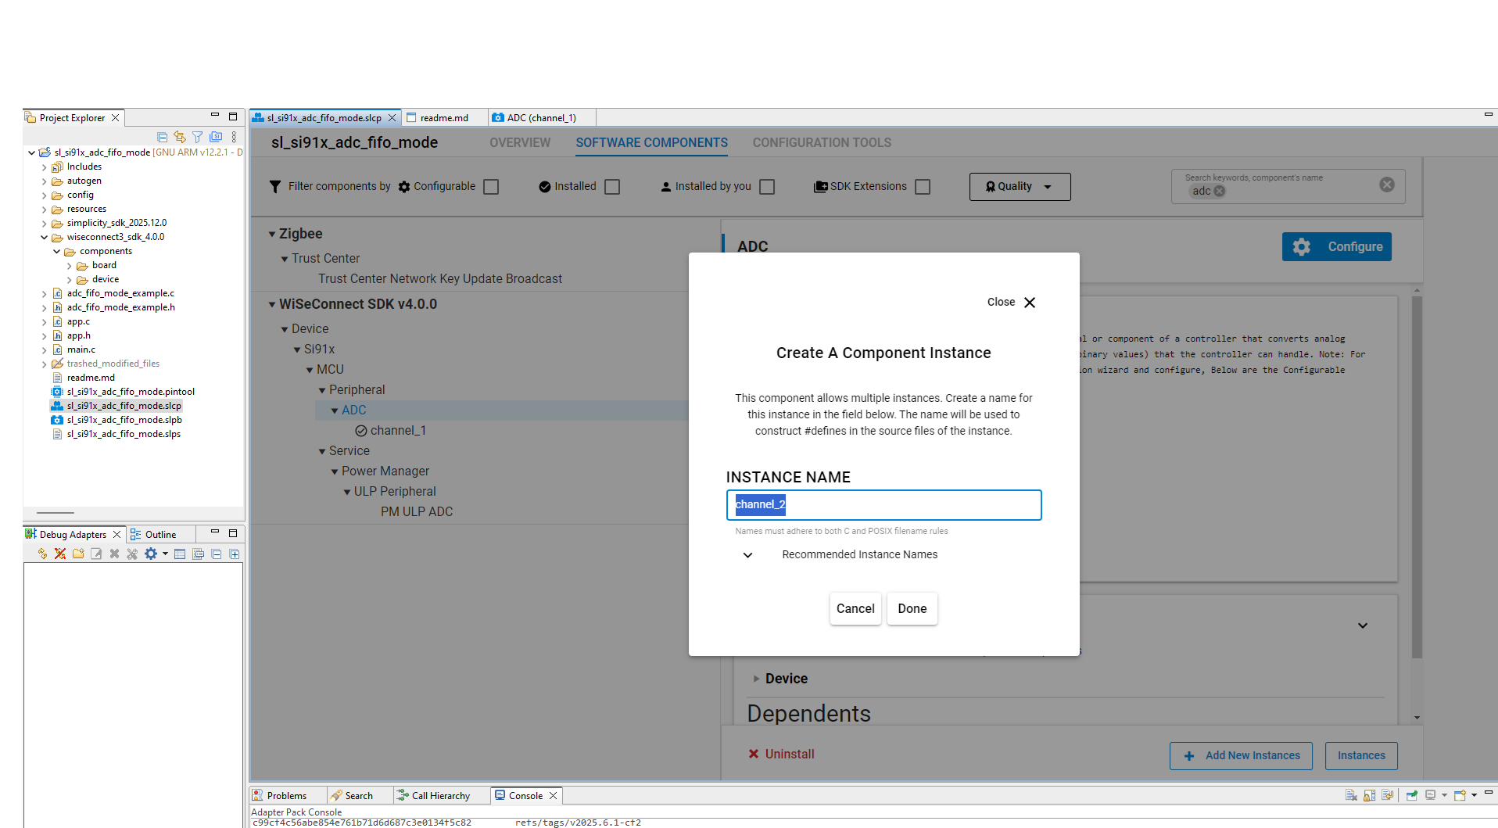Click the Project Explorer filter funnel icon
1498x828 pixels.
pyautogui.click(x=198, y=137)
